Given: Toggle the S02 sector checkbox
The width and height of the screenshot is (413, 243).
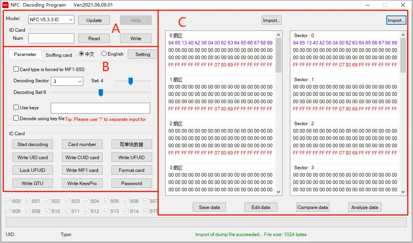Looking at the screenshot, I should pyautogui.click(x=48, y=201).
